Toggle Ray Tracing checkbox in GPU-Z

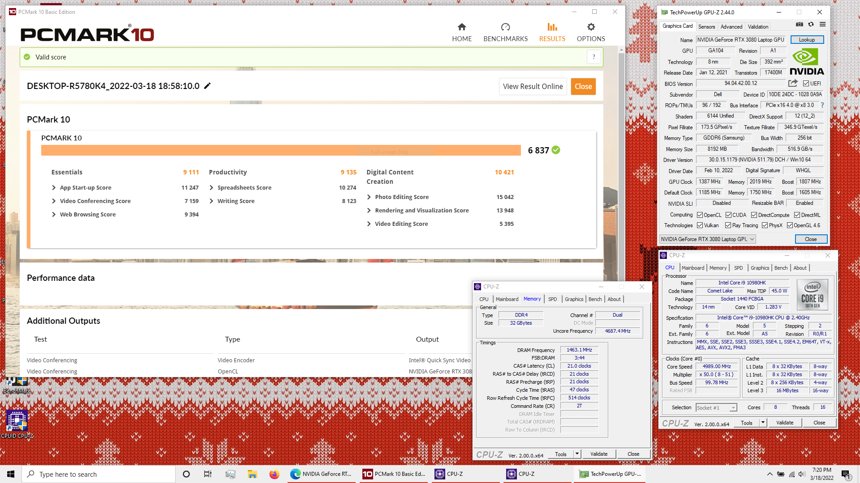coord(728,225)
